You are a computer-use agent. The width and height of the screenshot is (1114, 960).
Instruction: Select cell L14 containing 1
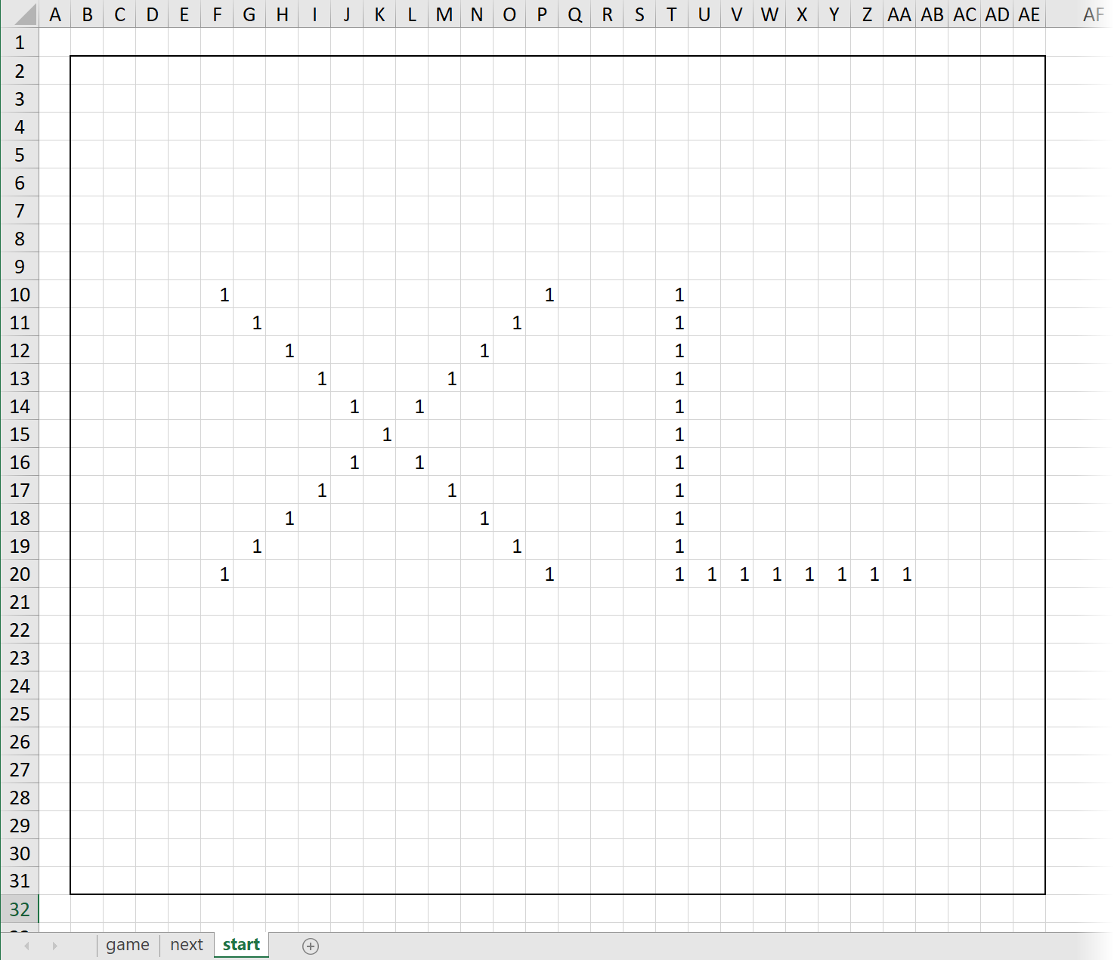(x=412, y=406)
